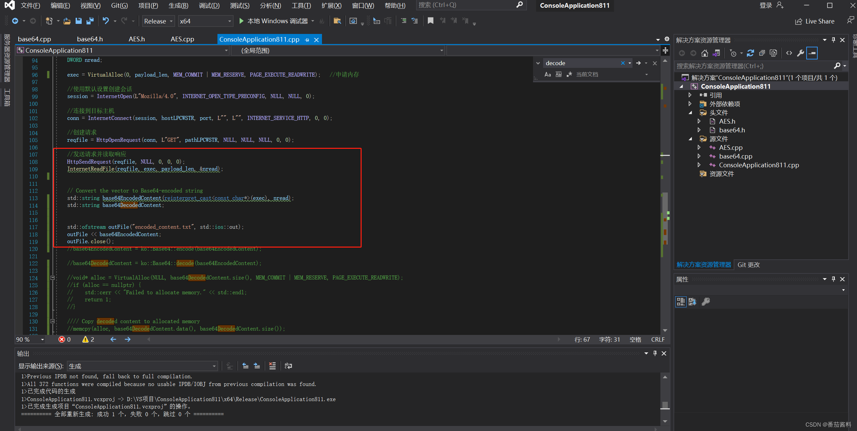Toggle Match Whole Word in find box
This screenshot has height=431, width=857.
coord(559,74)
